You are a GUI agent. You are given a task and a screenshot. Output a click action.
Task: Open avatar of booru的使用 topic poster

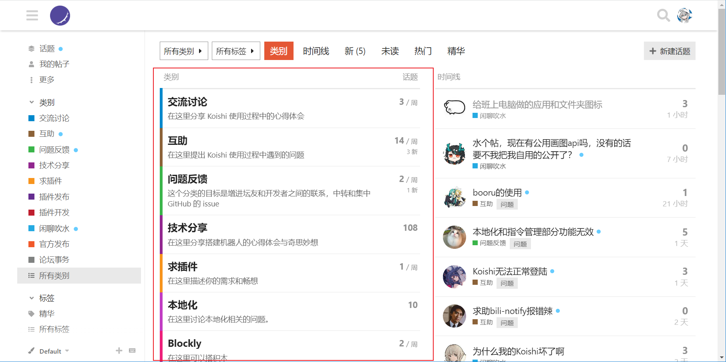[455, 198]
